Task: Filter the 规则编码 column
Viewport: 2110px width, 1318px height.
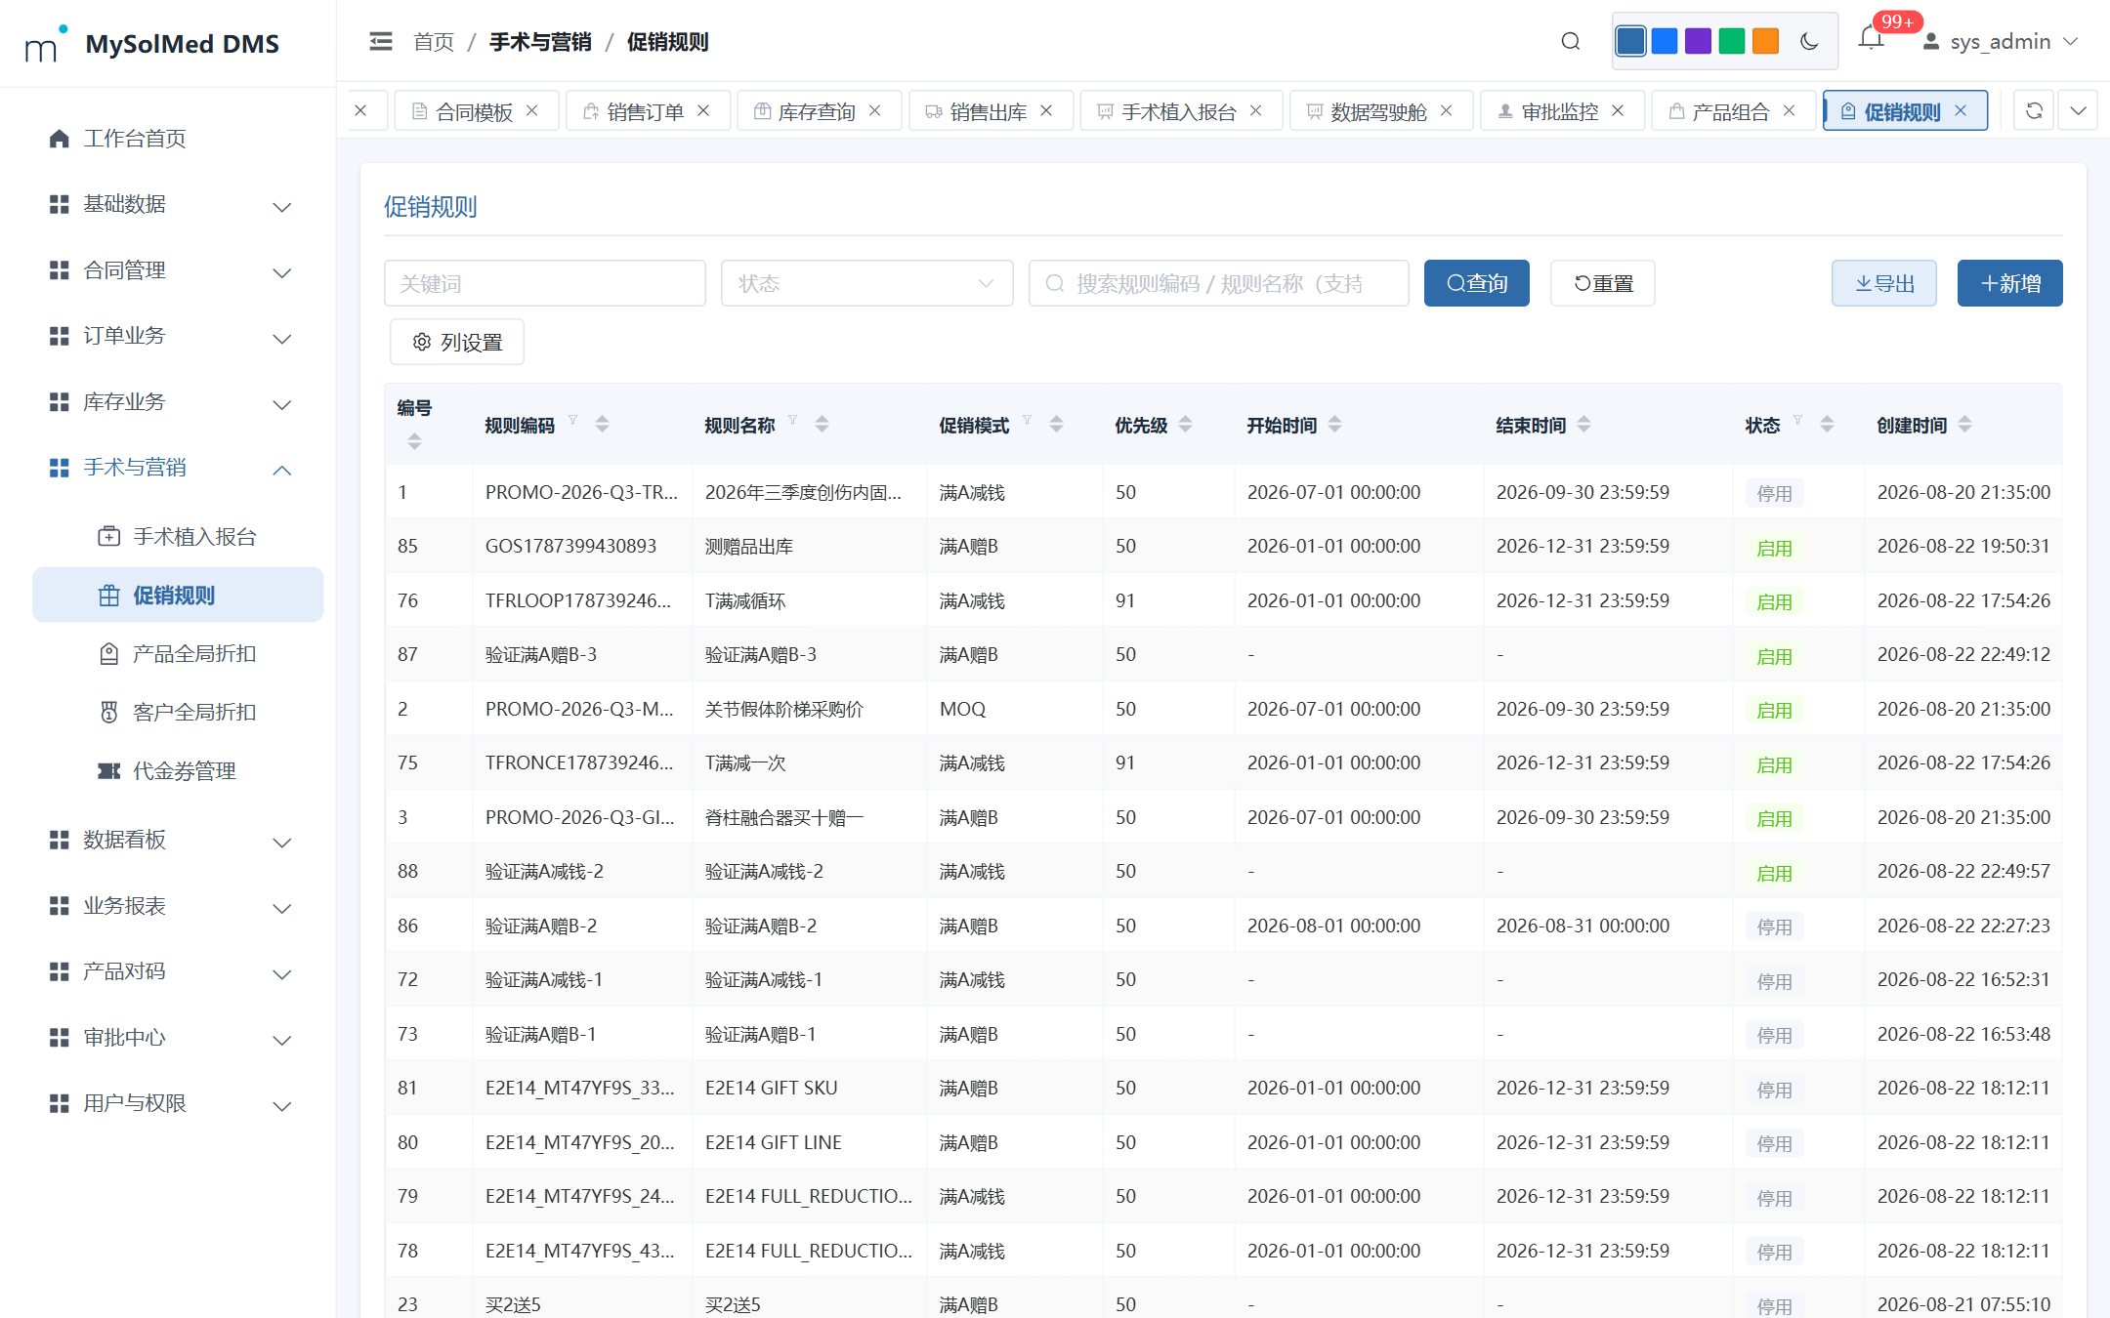Action: [573, 421]
